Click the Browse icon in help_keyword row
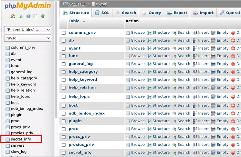Image resolution: width=241 pixels, height=157 pixels. [x=128, y=80]
